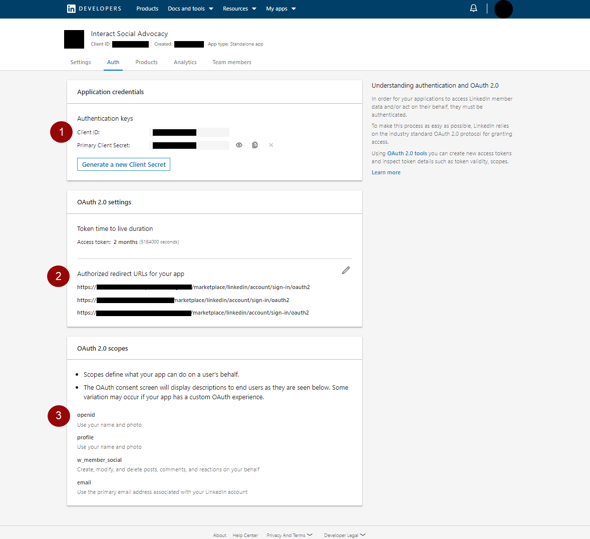
Task: Select the profile scope name
Action: (86, 437)
